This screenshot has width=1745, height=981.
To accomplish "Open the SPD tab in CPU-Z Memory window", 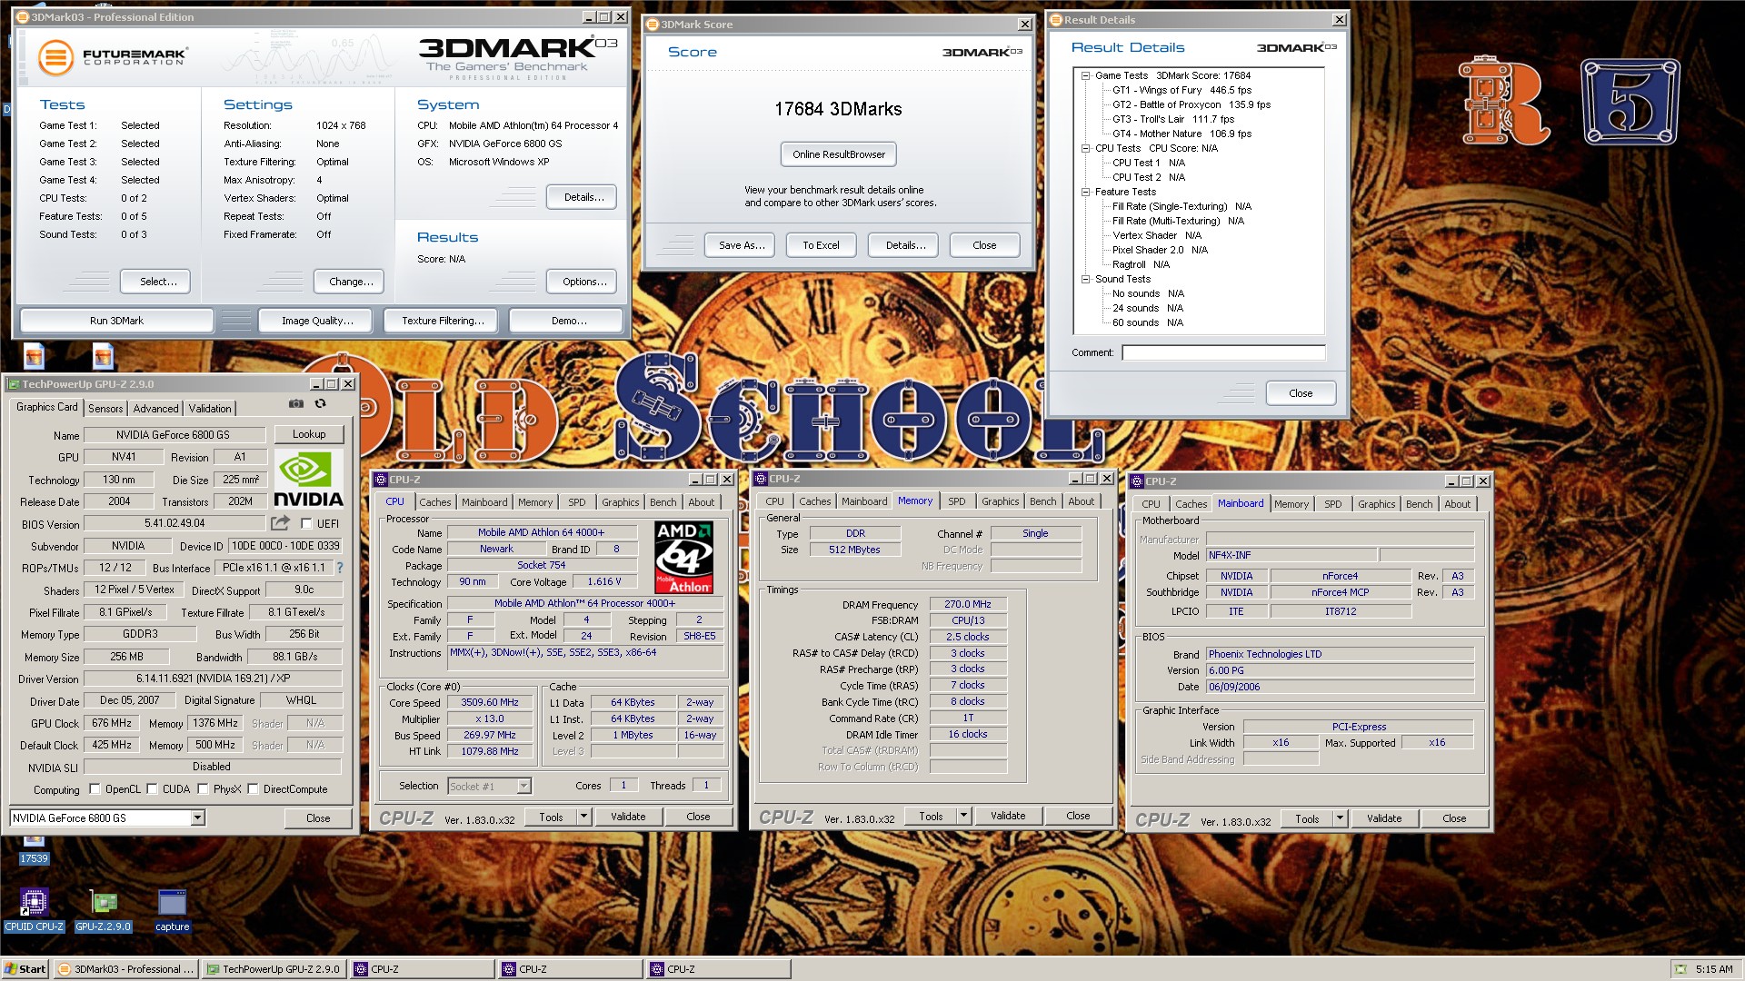I will tap(957, 501).
